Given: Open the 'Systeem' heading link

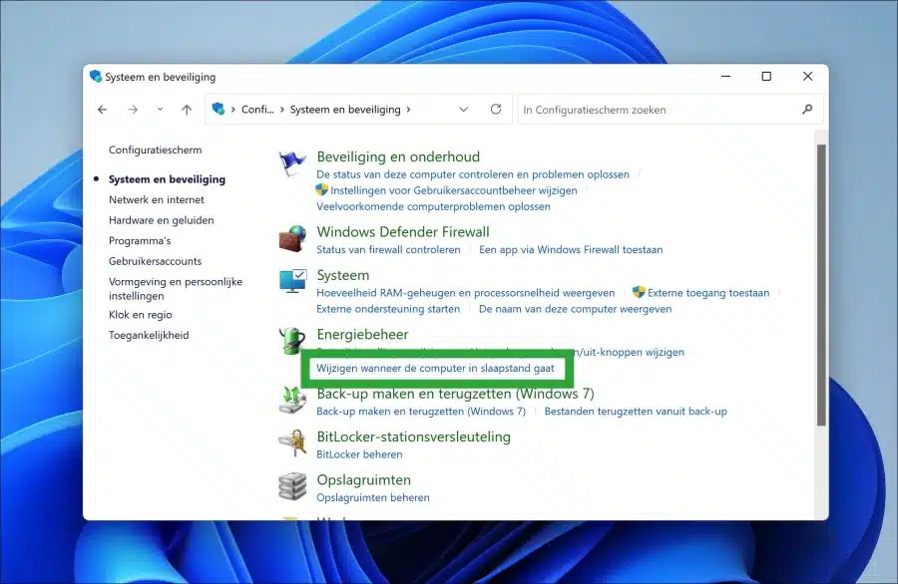Looking at the screenshot, I should click(343, 275).
